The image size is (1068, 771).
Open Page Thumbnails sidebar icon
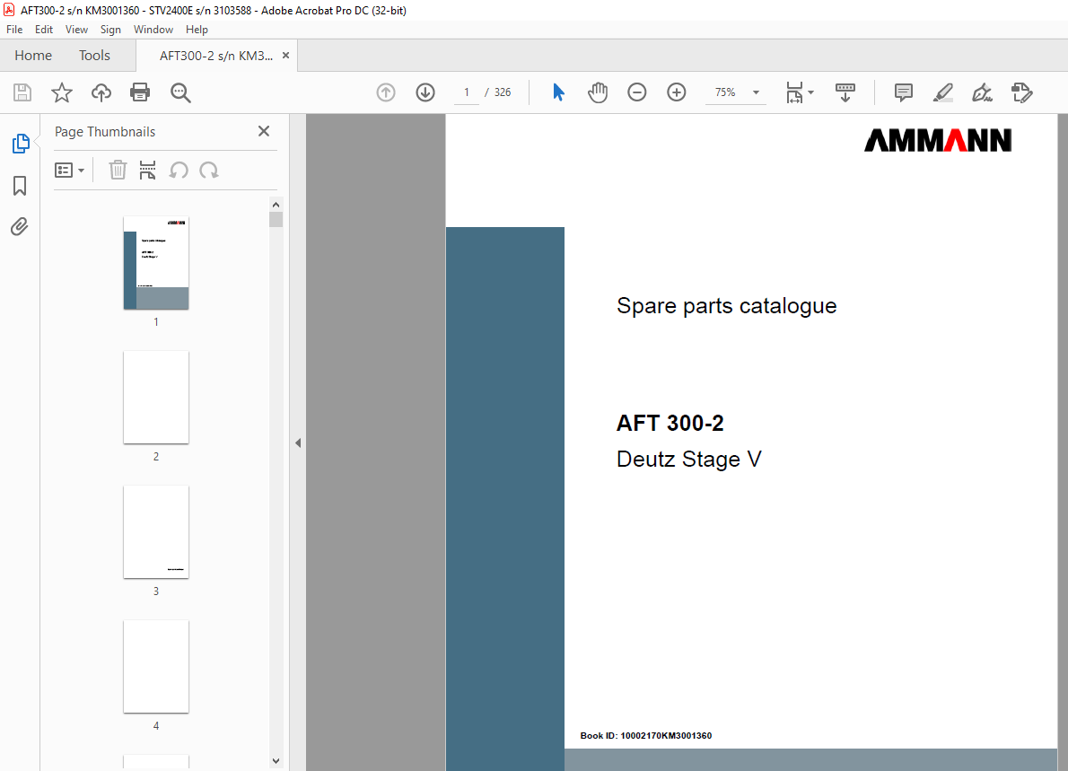point(21,144)
